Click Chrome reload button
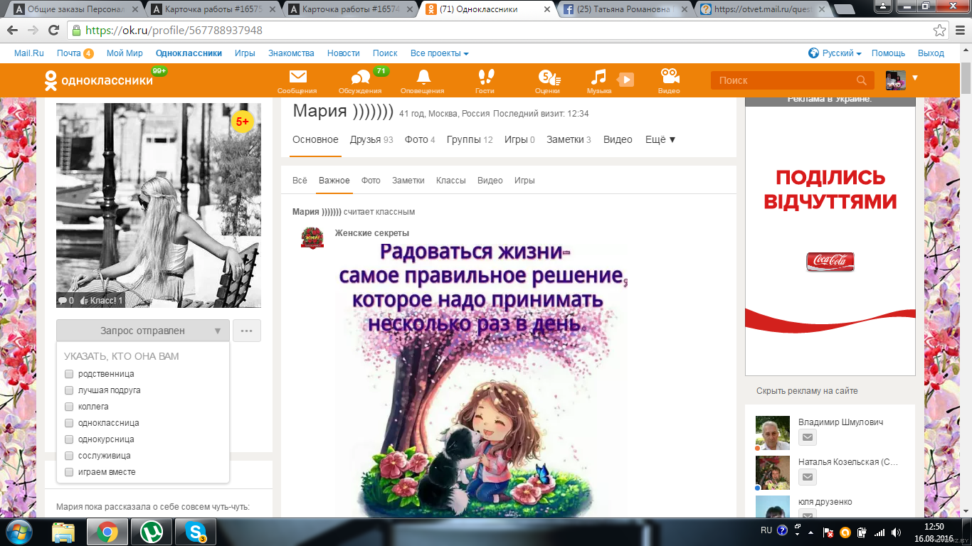 (53, 31)
